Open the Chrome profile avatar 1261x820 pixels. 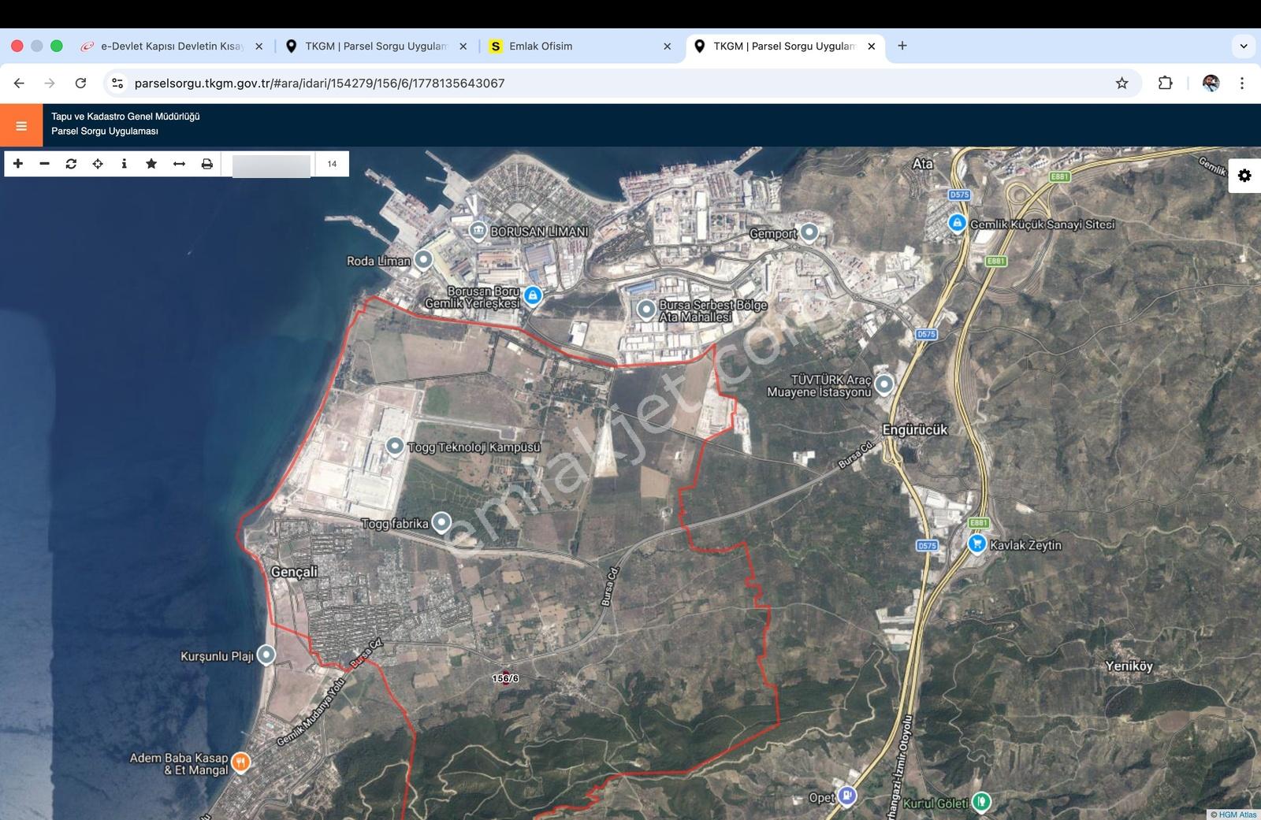pos(1211,83)
